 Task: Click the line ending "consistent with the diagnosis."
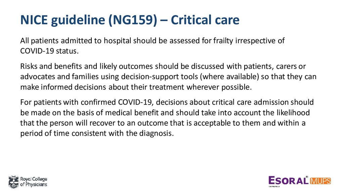coord(97,133)
